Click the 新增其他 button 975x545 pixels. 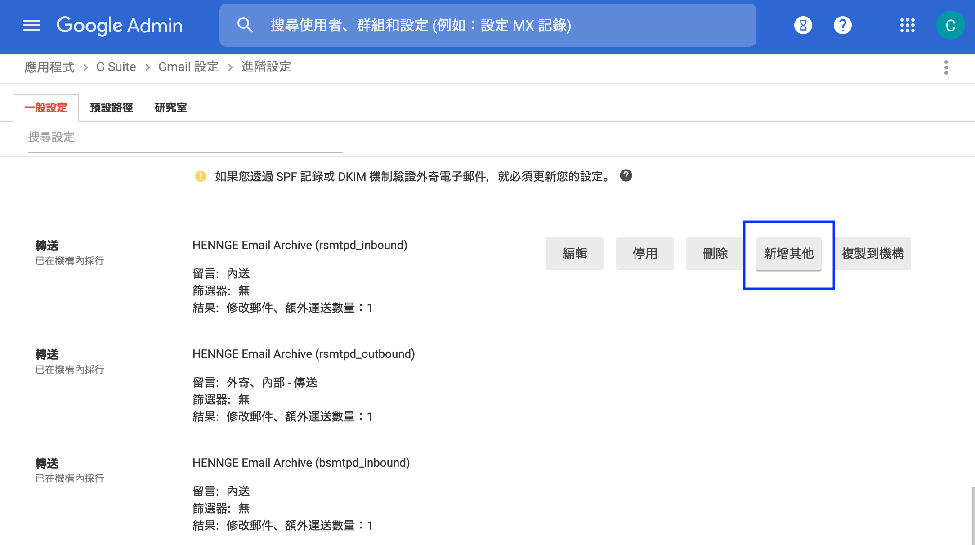click(x=789, y=254)
